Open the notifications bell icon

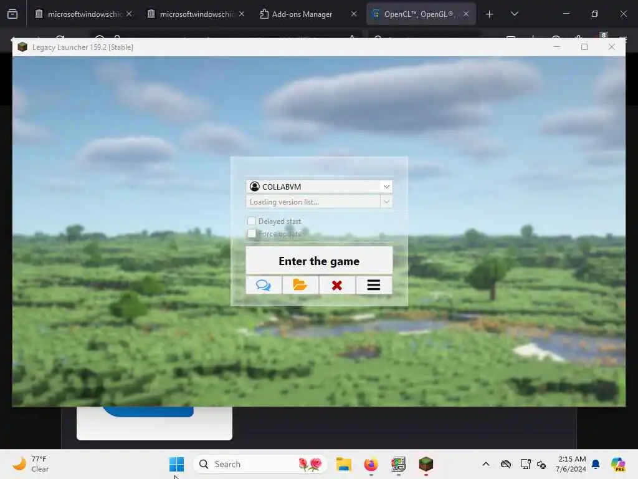pos(596,464)
